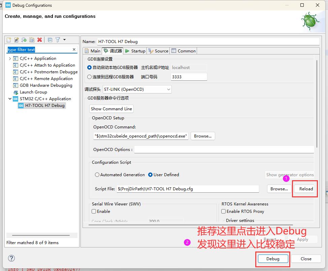Image resolution: width=328 pixels, height=271 pixels.
Task: Clear the type filter text box
Action: (74, 49)
